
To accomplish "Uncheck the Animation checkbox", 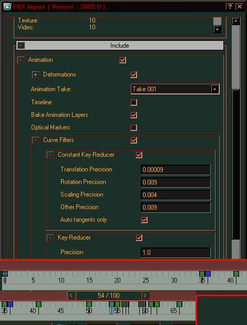I will click(122, 60).
